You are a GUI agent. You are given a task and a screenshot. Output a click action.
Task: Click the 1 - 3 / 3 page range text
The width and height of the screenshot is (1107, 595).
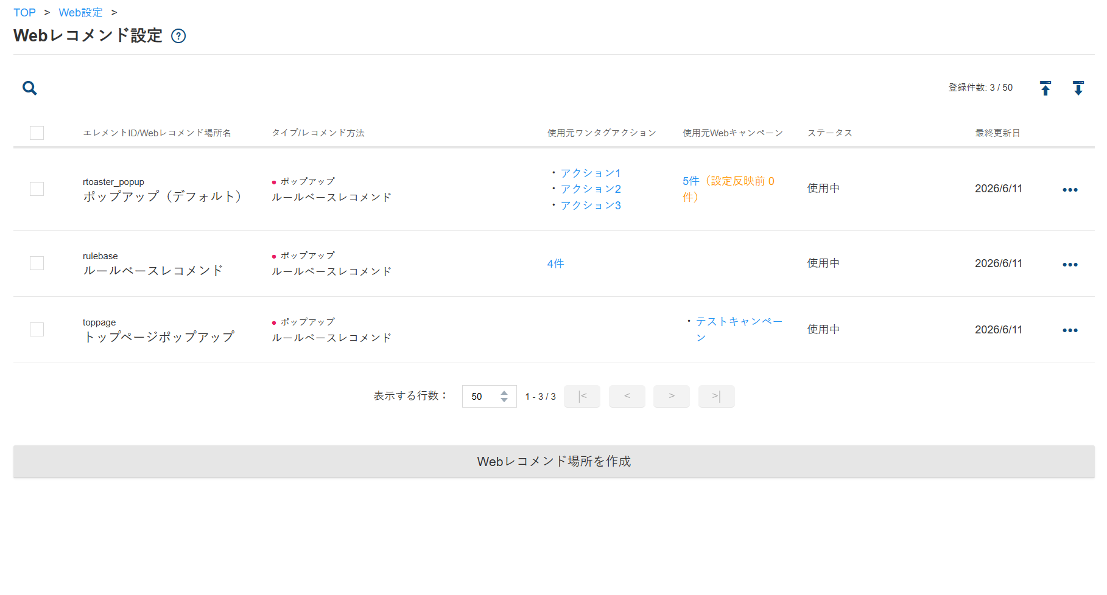point(540,397)
